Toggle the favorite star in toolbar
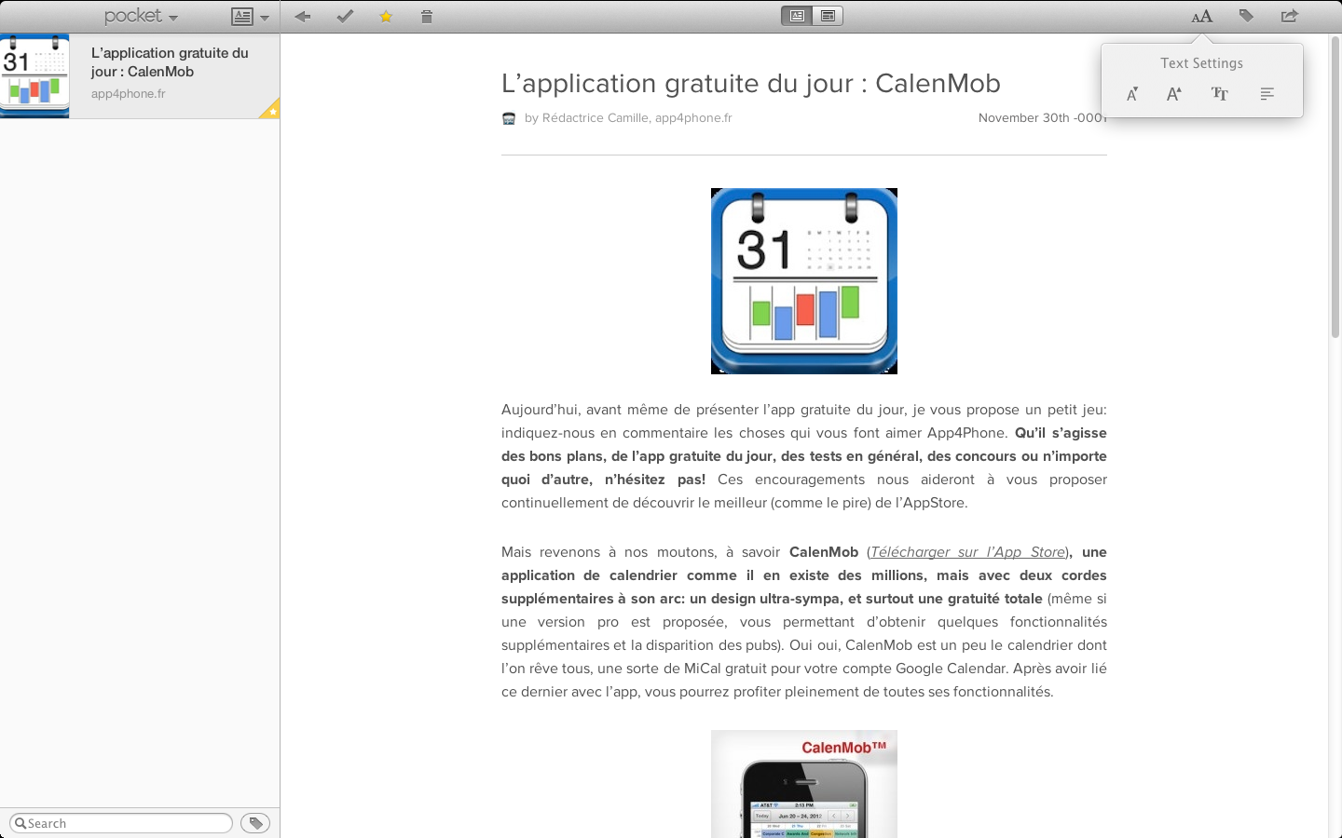 click(386, 17)
